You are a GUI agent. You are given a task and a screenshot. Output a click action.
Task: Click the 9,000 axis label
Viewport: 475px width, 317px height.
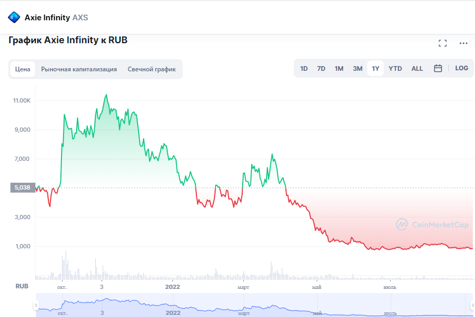23,130
